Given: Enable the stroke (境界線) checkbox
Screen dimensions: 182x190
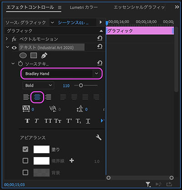Looking at the screenshot, I should pos(25,161).
